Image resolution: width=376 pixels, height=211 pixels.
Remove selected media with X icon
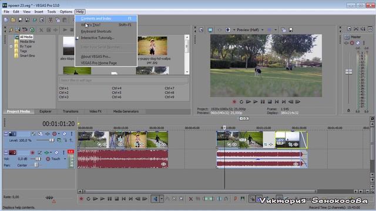(41, 30)
